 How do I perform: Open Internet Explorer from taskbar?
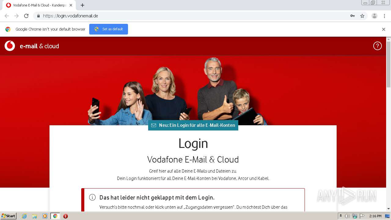coord(24,216)
